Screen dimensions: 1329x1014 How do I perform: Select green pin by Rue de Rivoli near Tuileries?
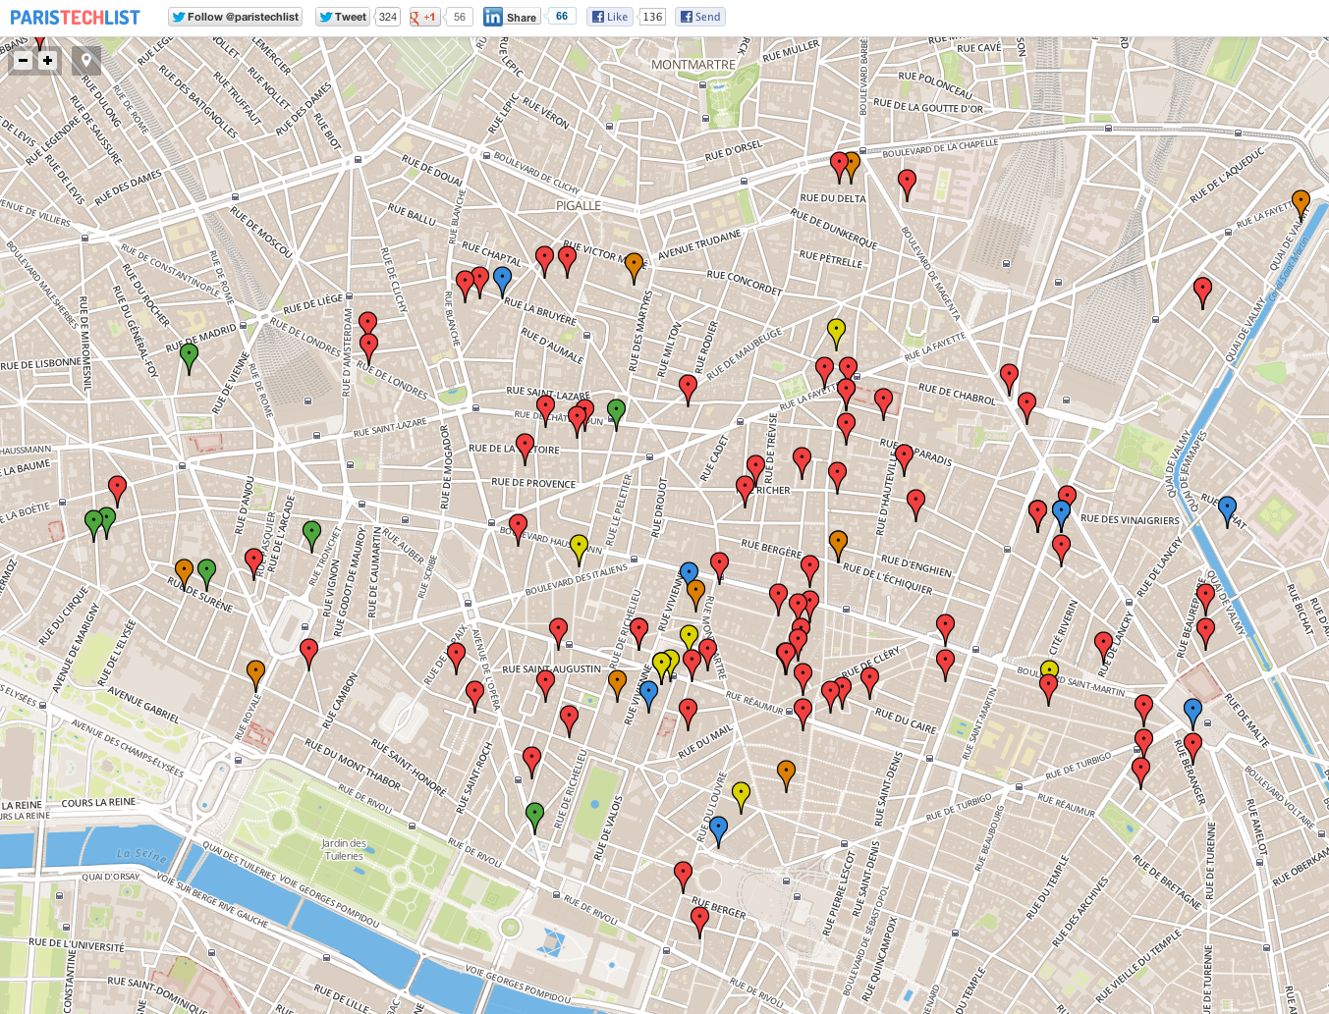tap(534, 818)
